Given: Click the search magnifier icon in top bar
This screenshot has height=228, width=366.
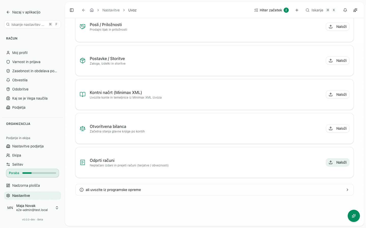Looking at the screenshot, I should [308, 10].
